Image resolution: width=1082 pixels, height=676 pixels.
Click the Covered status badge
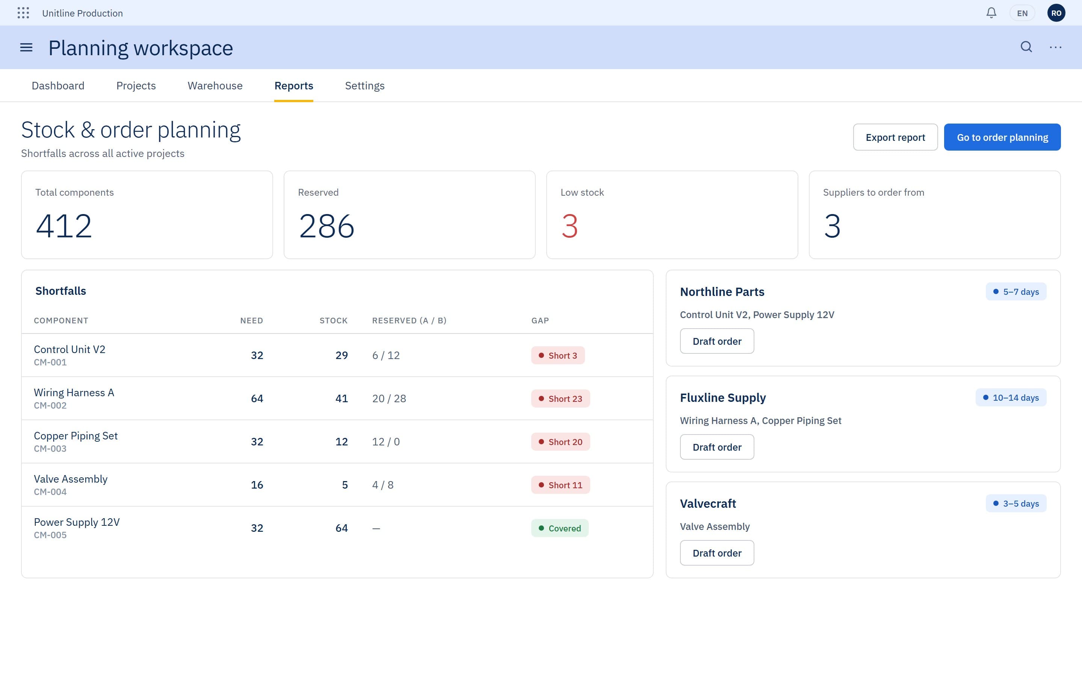click(560, 528)
